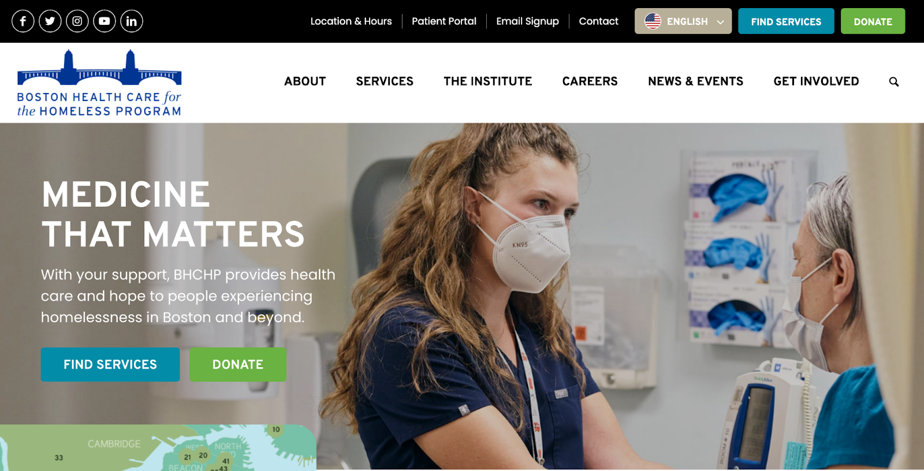The width and height of the screenshot is (924, 471).
Task: Open the Patient Portal link
Action: (x=444, y=21)
